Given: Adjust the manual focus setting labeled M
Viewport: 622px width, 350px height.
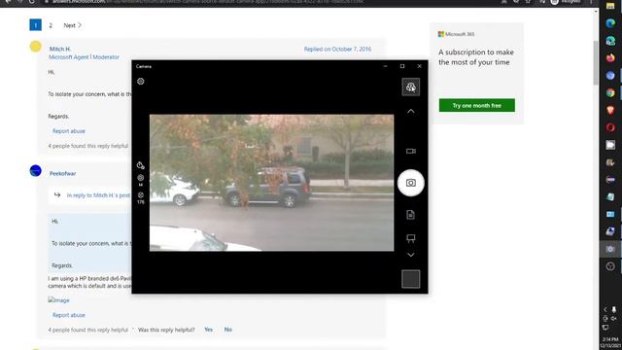Looking at the screenshot, I should pos(140,180).
